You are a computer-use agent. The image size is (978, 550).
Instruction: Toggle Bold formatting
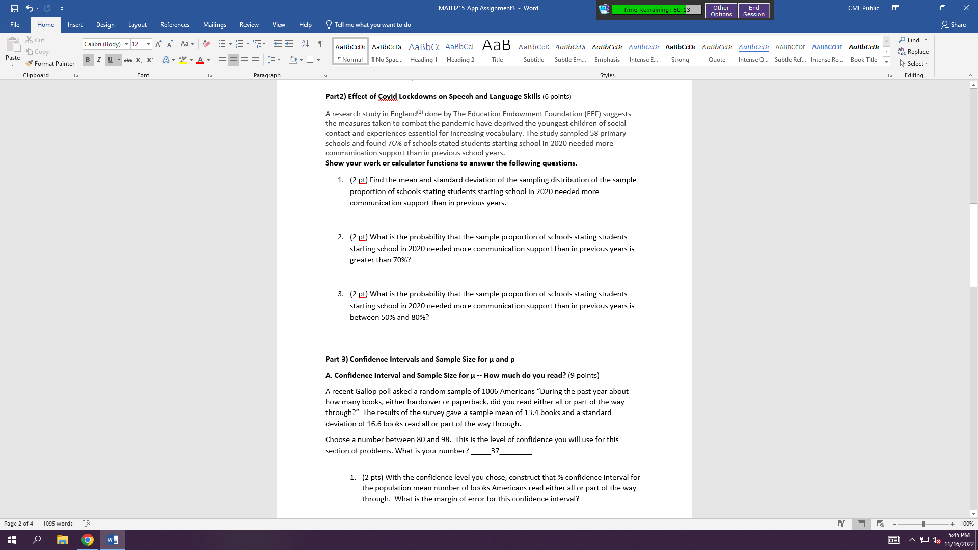pos(88,60)
